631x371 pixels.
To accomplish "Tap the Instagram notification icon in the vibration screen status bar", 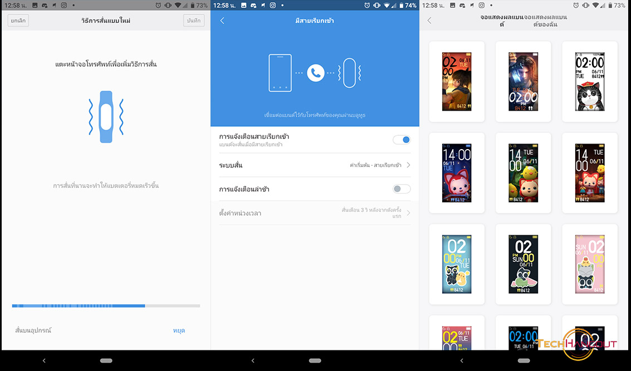I will 64,5.
